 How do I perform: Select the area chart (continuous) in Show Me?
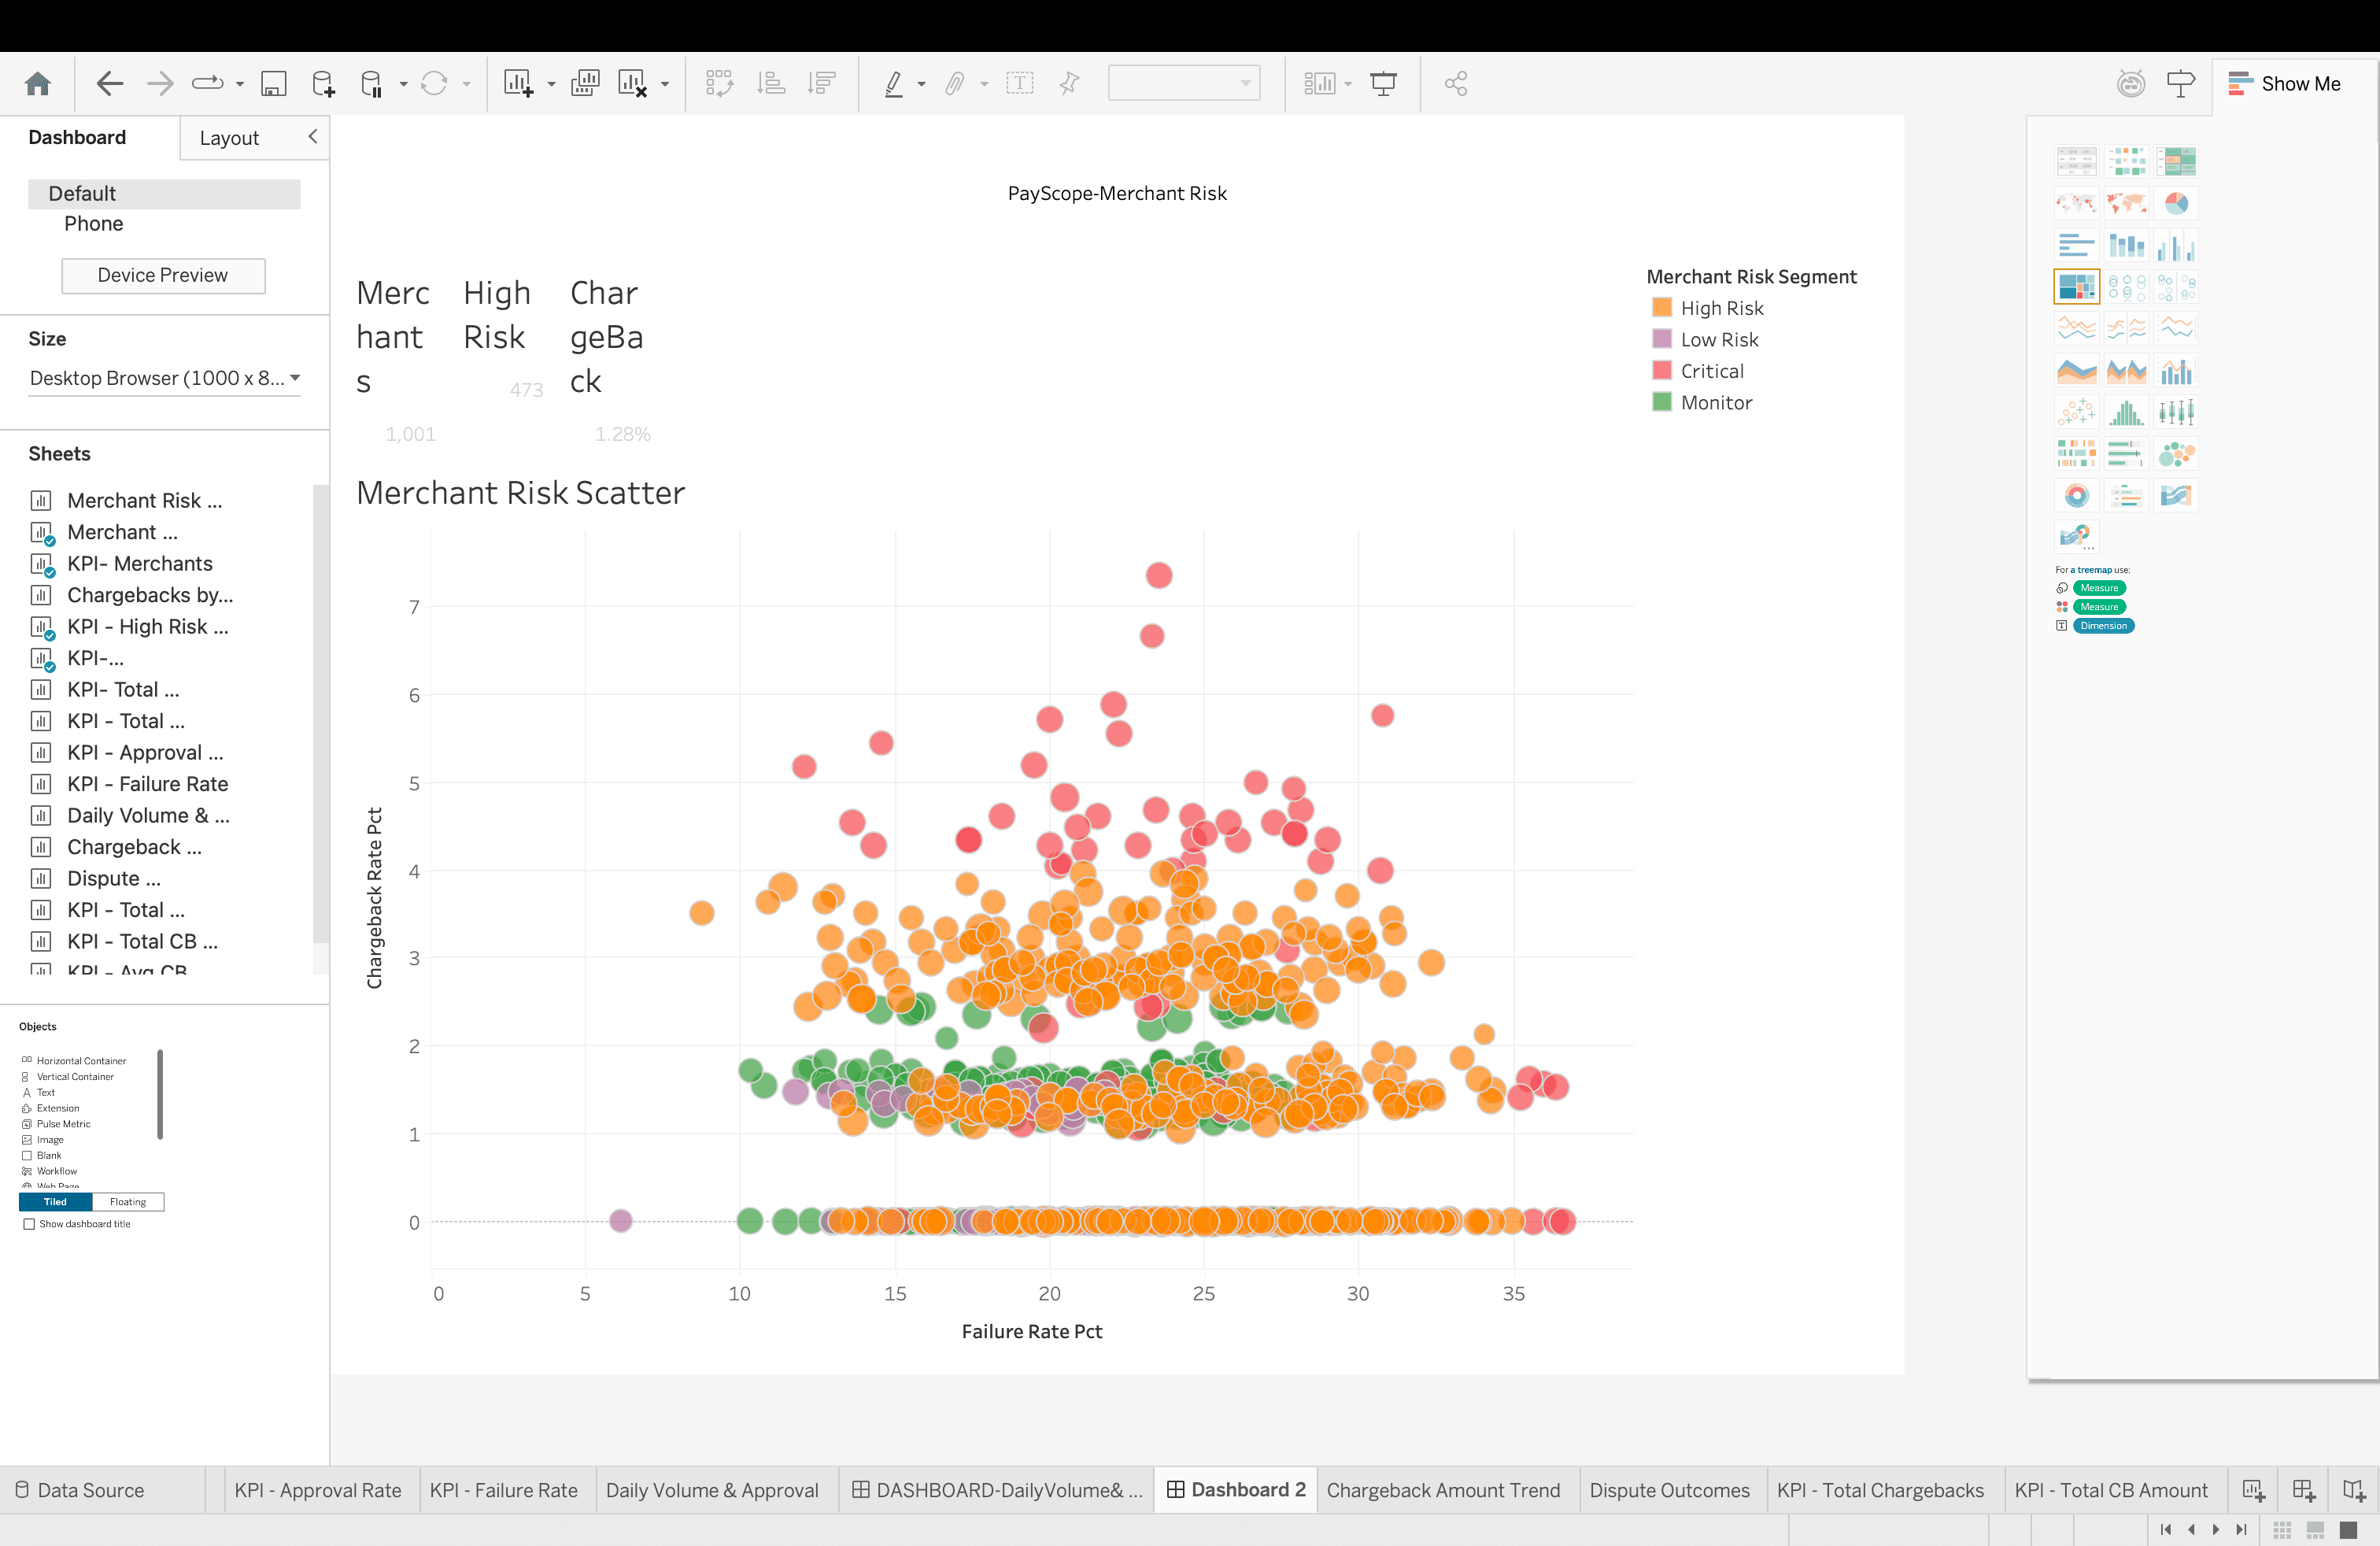(x=2076, y=371)
